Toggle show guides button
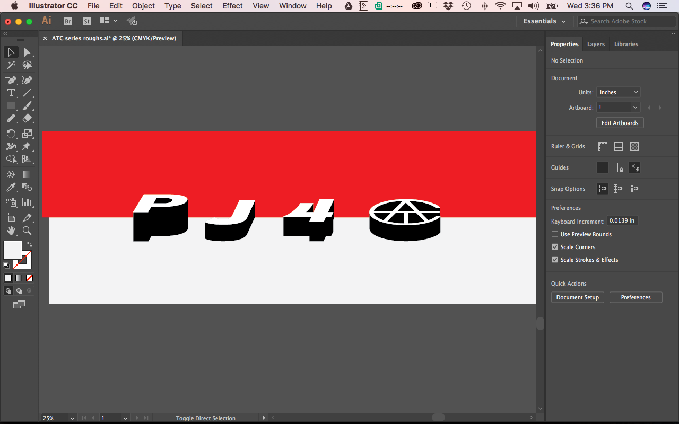Screen dimensions: 679x424 click(x=603, y=167)
